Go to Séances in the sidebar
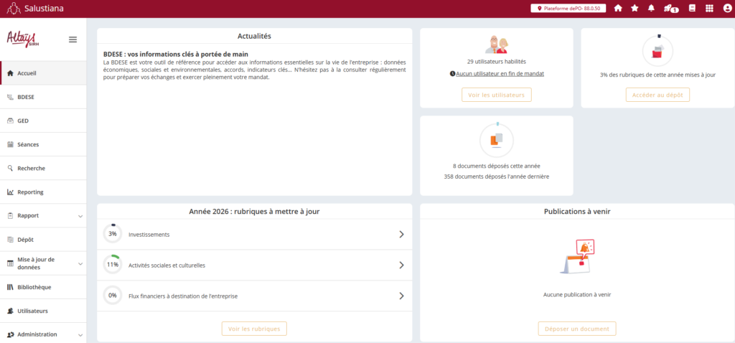 pos(28,144)
